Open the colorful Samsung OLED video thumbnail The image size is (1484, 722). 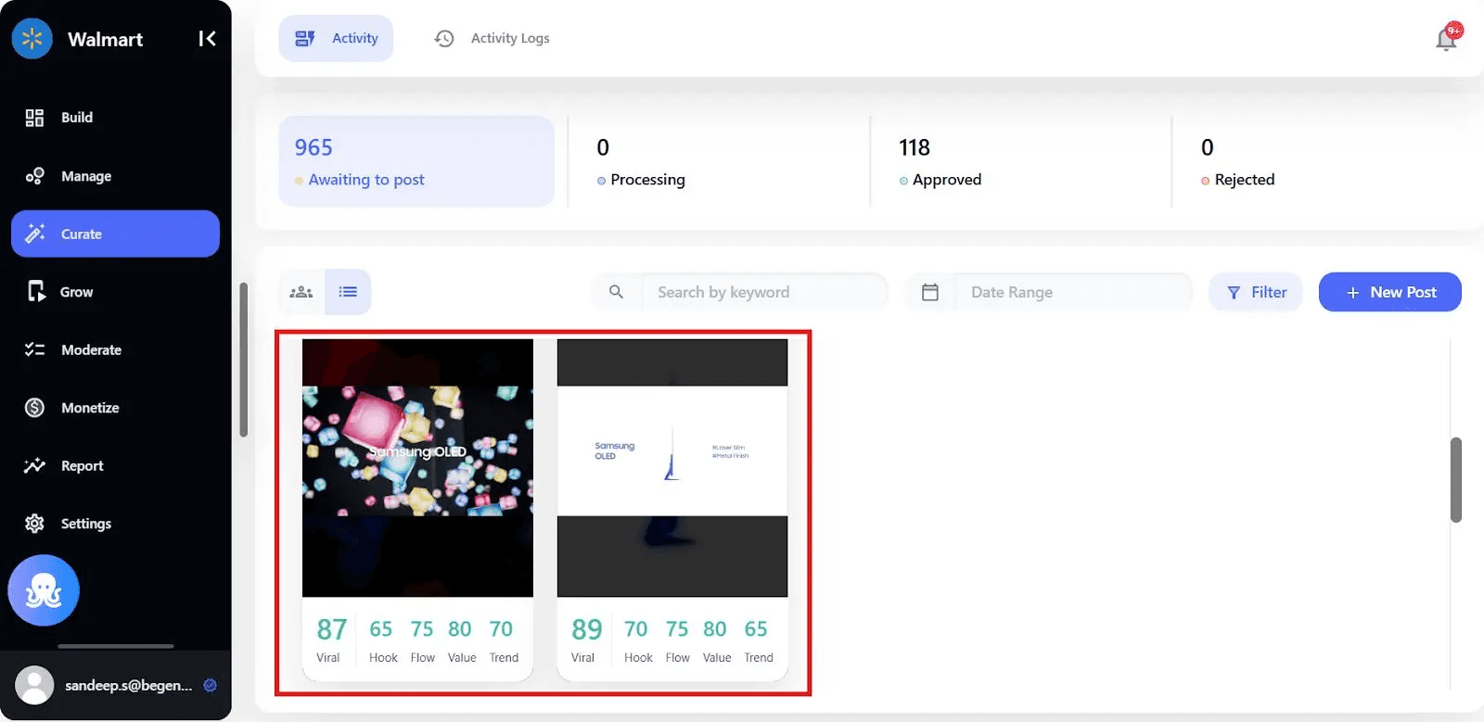tap(418, 468)
